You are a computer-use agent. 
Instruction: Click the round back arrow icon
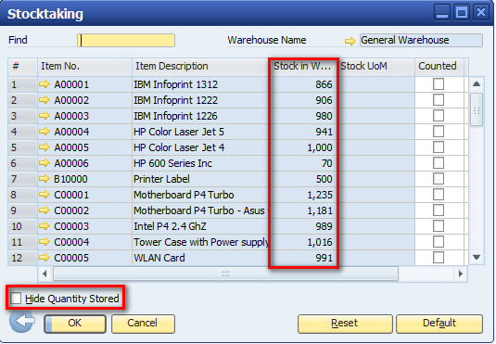tap(22, 321)
